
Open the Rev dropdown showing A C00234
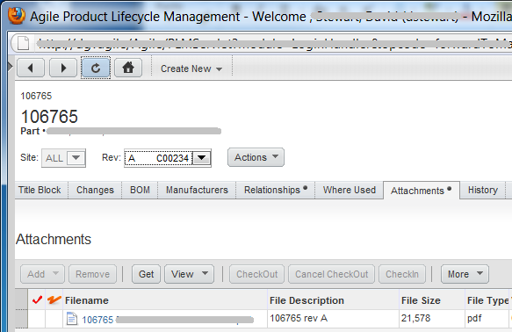coord(168,158)
